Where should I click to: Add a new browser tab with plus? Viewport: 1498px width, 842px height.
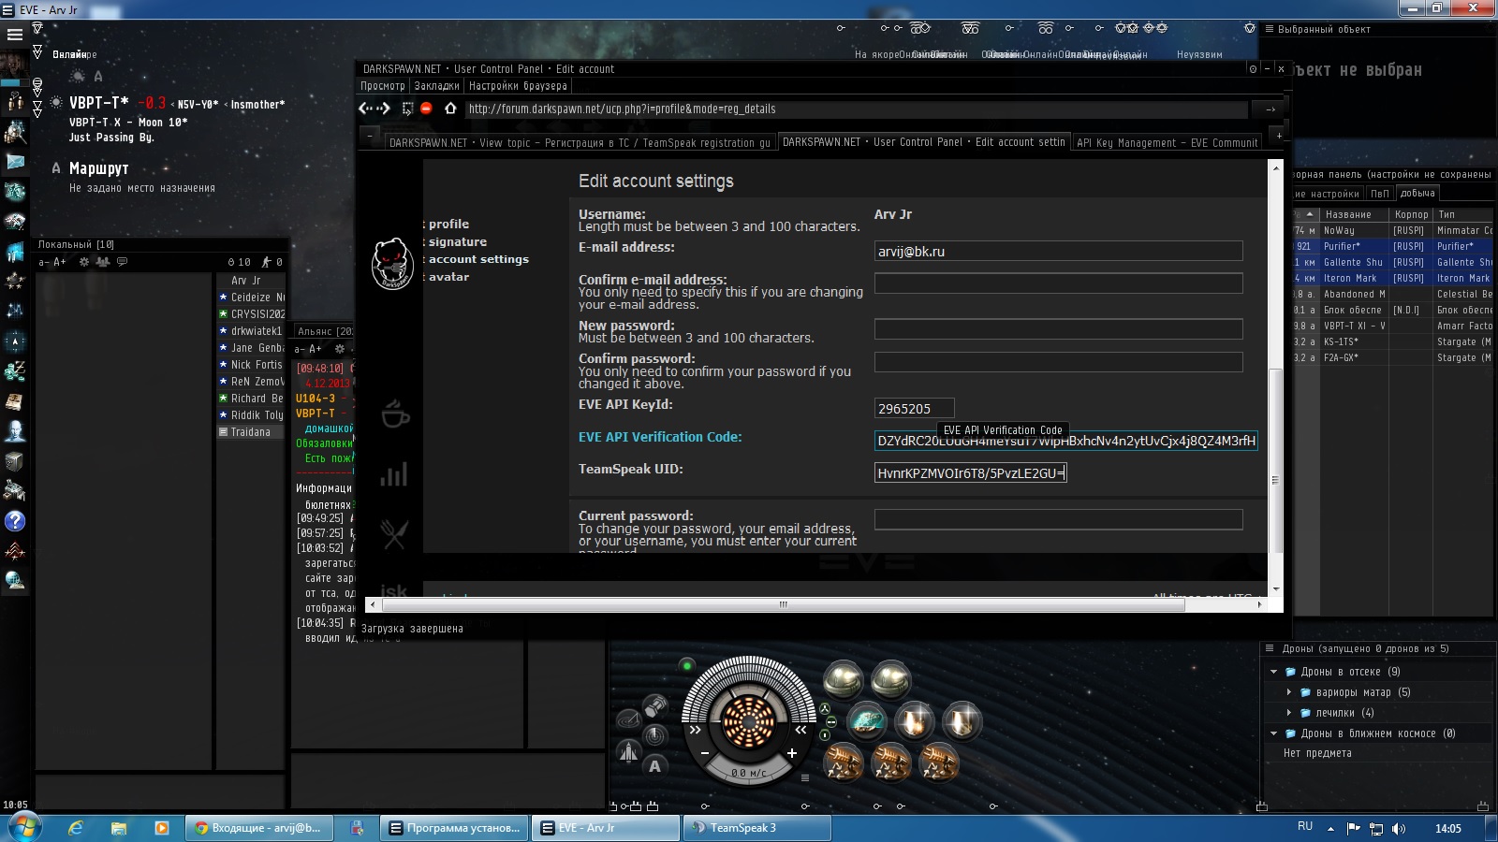[x=1279, y=137]
